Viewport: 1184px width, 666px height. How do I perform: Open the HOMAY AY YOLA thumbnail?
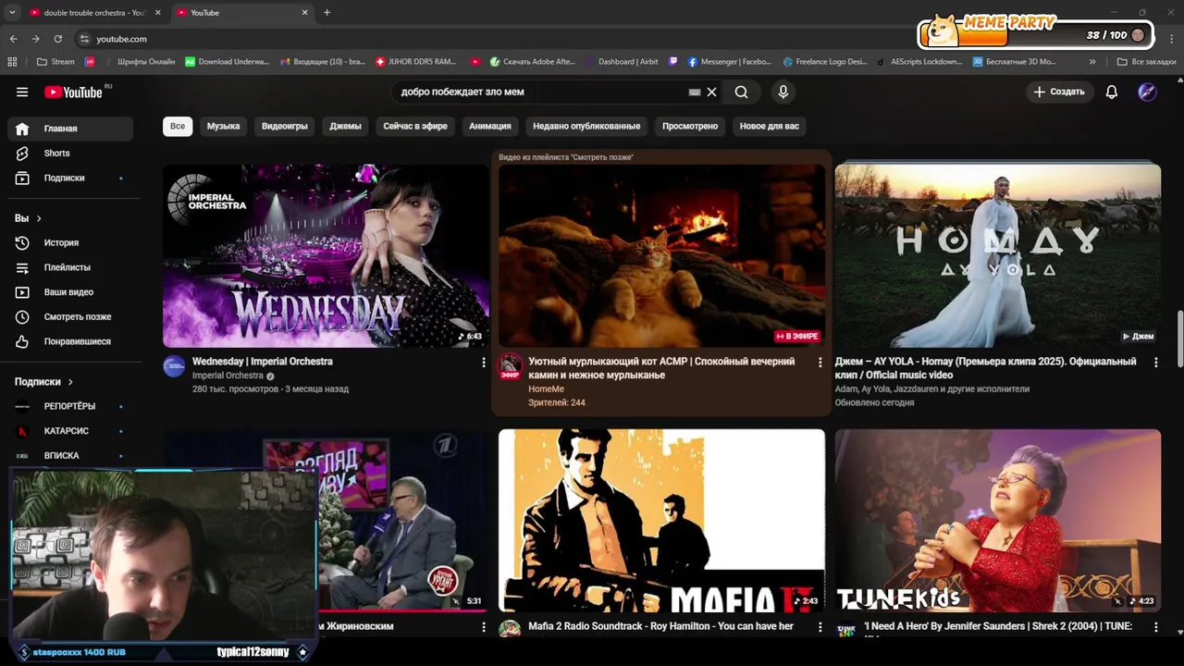click(997, 256)
